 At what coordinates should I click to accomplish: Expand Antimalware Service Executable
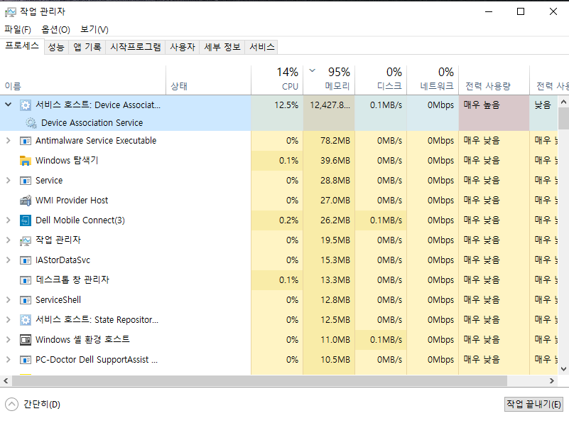pyautogui.click(x=9, y=141)
